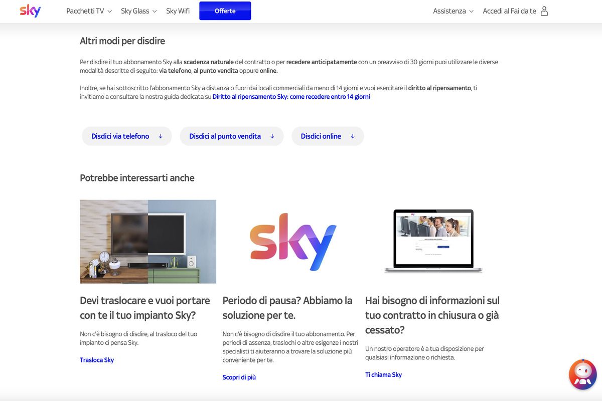Screen dimensions: 602x401
Task: Click the Scopri di più link
Action: pos(239,377)
